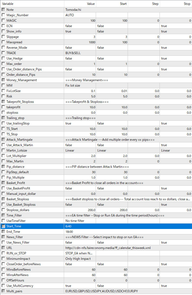The width and height of the screenshot is (192, 295).
Task: Open the RUN_or_STOP value selector
Action: pos(80,253)
